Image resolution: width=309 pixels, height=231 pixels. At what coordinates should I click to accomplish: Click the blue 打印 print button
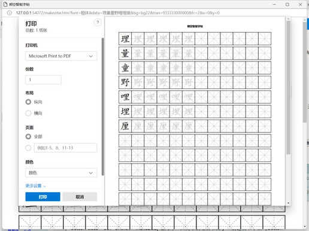point(43,197)
